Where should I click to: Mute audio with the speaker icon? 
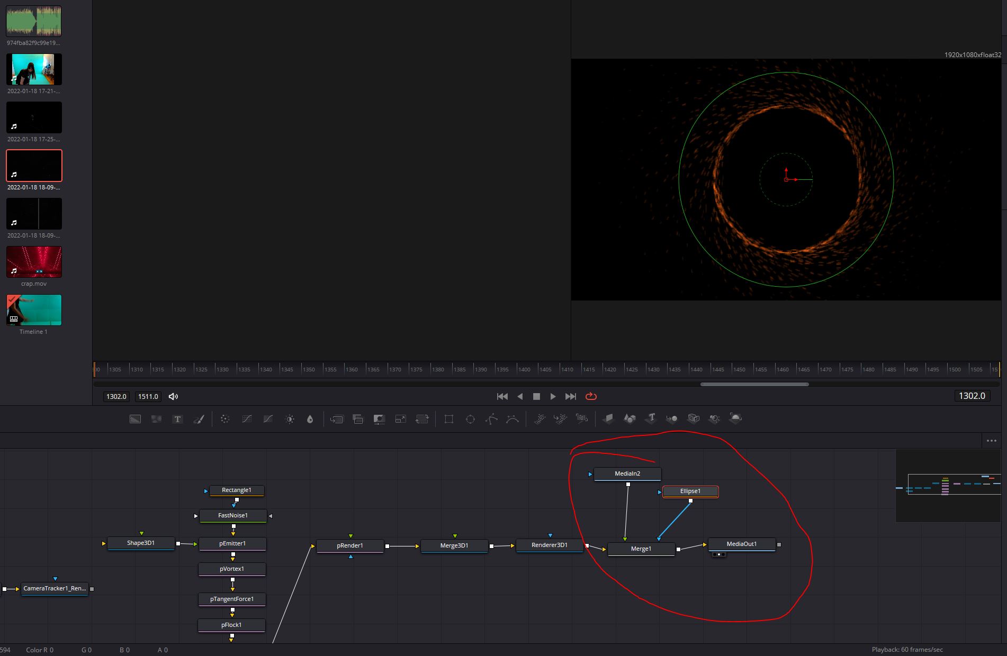coord(173,396)
